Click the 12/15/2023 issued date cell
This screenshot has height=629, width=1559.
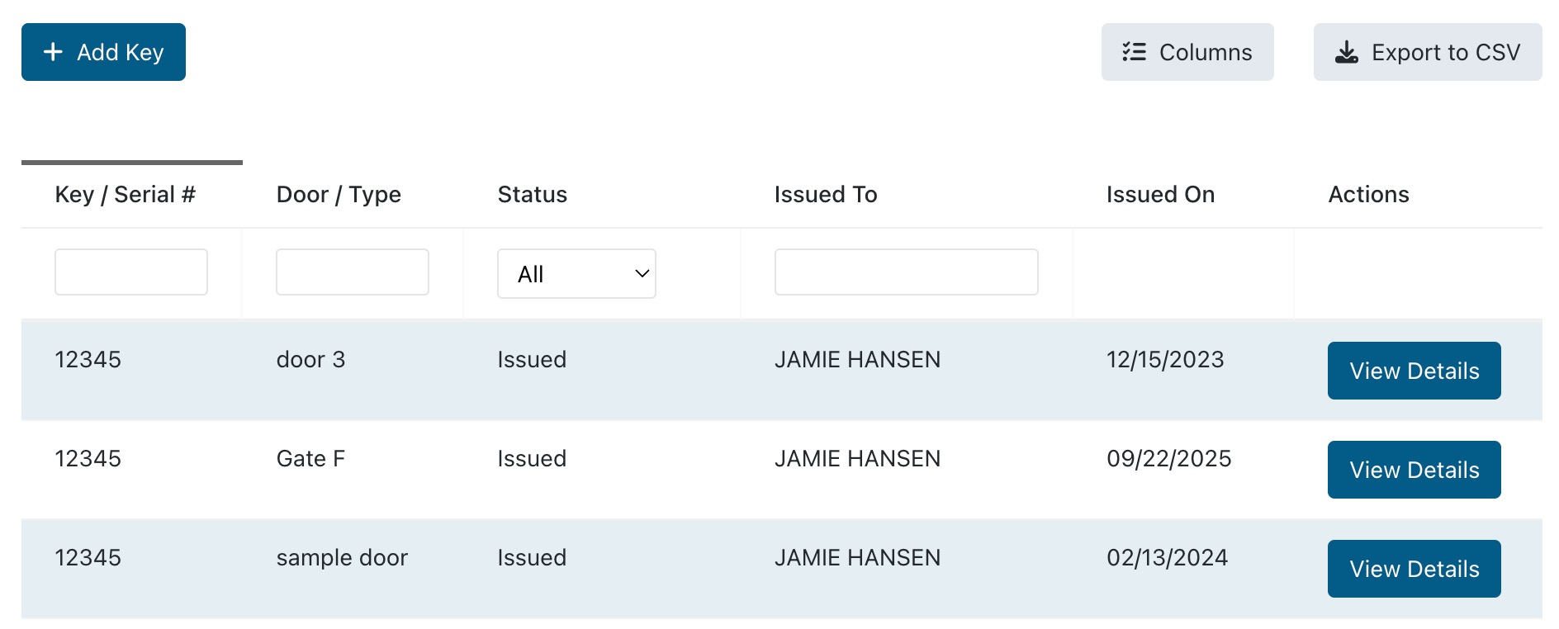[1164, 360]
